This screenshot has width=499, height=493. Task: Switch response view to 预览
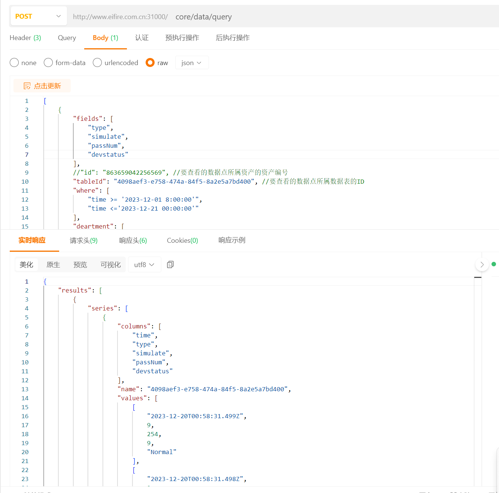click(x=80, y=264)
